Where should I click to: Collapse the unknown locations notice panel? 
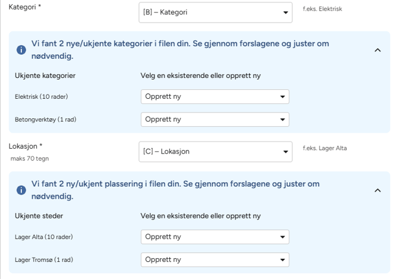pyautogui.click(x=378, y=190)
